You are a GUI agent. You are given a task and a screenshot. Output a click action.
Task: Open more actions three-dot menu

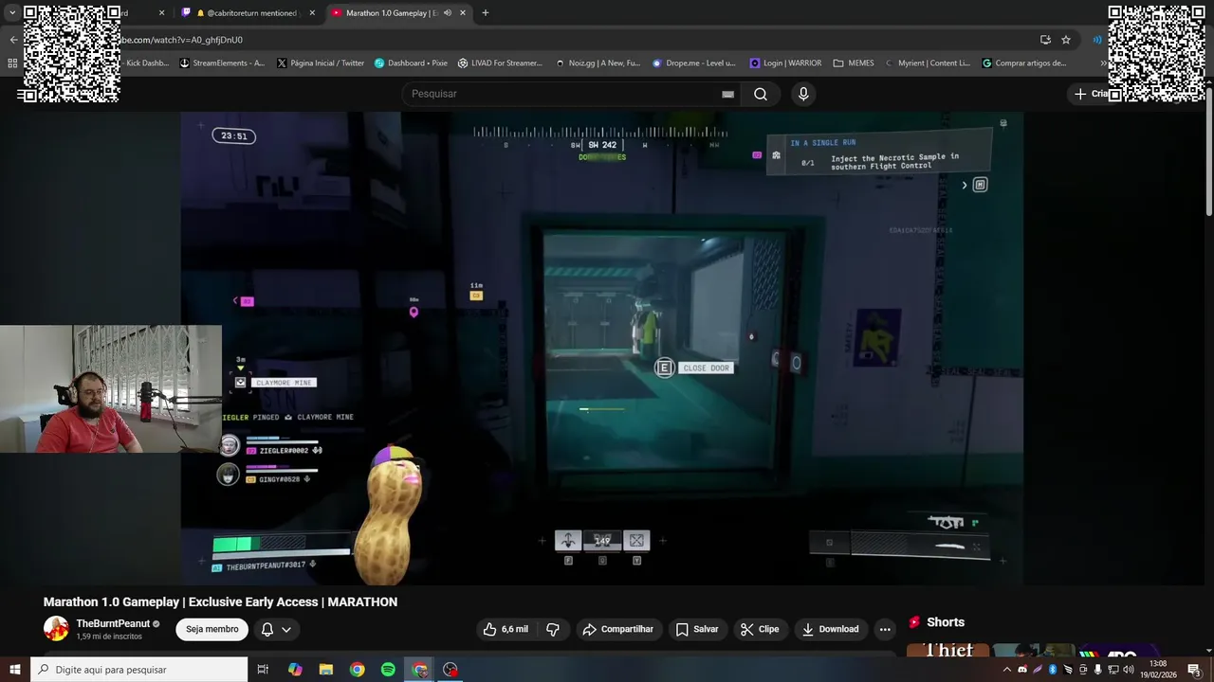pos(885,629)
